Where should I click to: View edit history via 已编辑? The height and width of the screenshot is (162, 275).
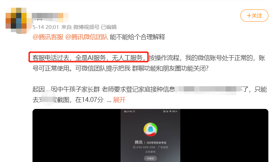(109, 27)
